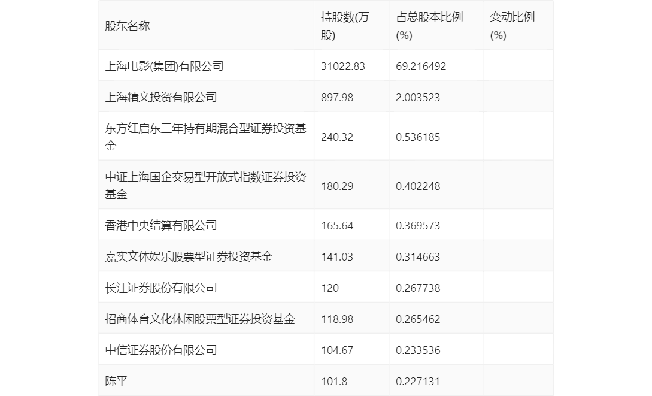Click the percentage 0.369573
This screenshot has width=652, height=396.
click(x=417, y=225)
